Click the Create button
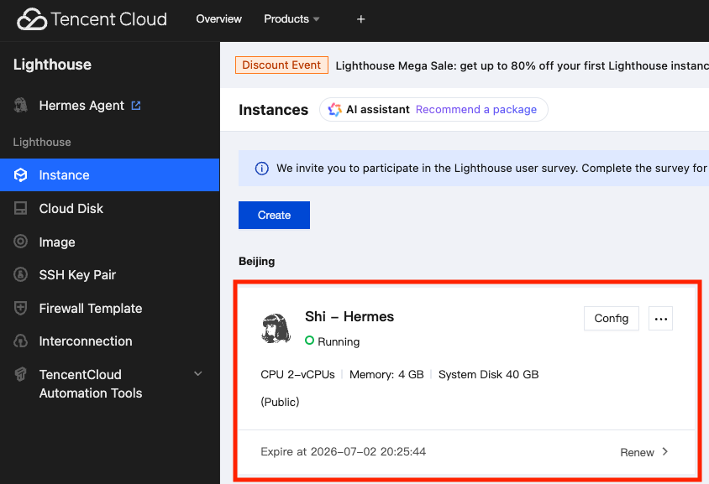This screenshot has height=484, width=709. coord(274,215)
